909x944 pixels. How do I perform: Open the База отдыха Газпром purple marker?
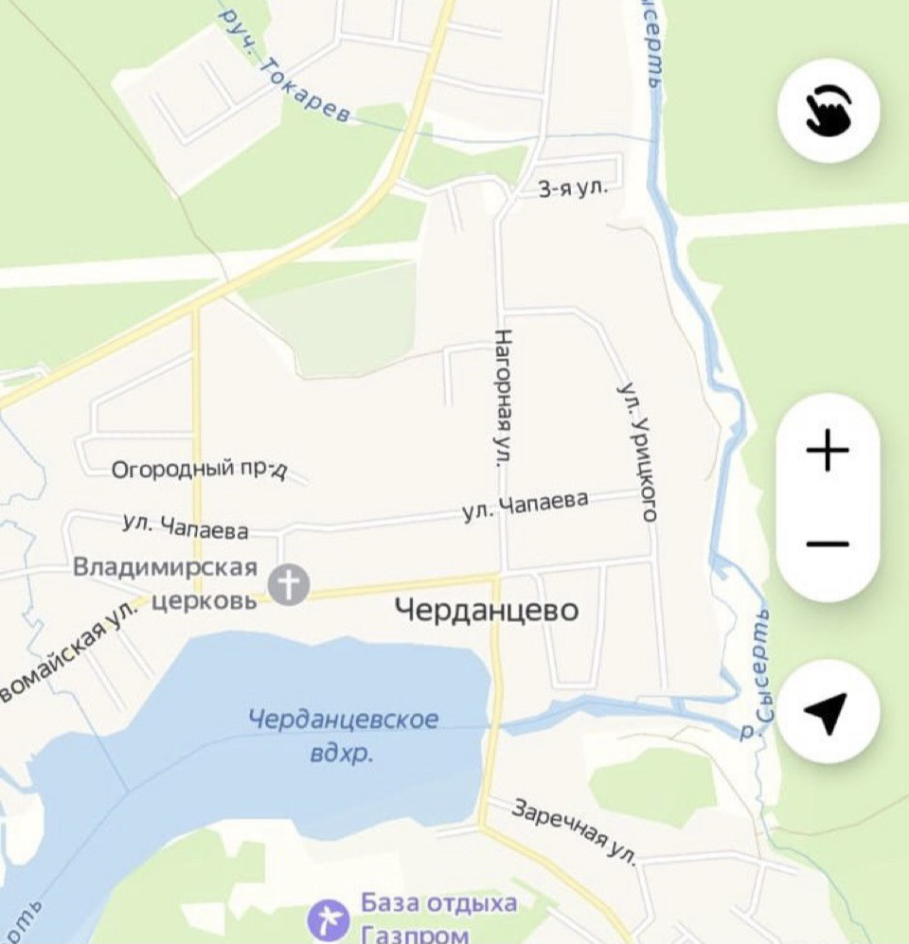[328, 919]
